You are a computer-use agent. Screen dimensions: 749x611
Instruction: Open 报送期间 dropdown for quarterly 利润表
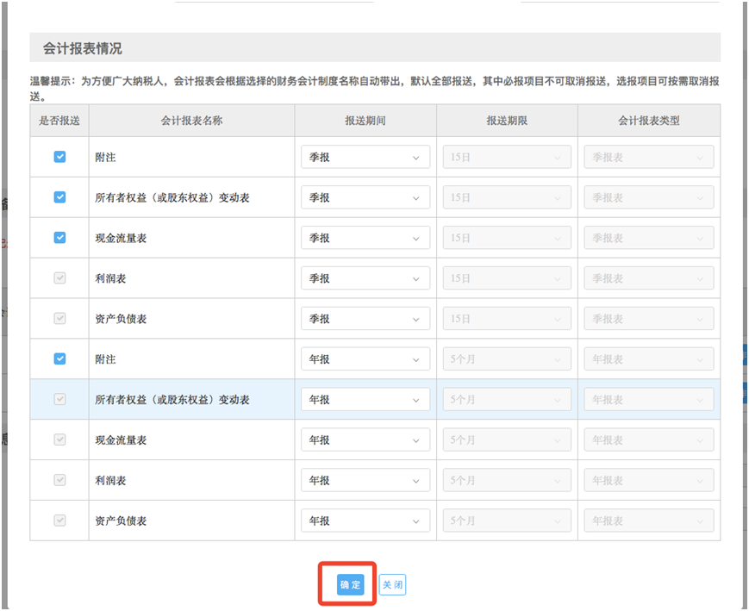pyautogui.click(x=365, y=278)
